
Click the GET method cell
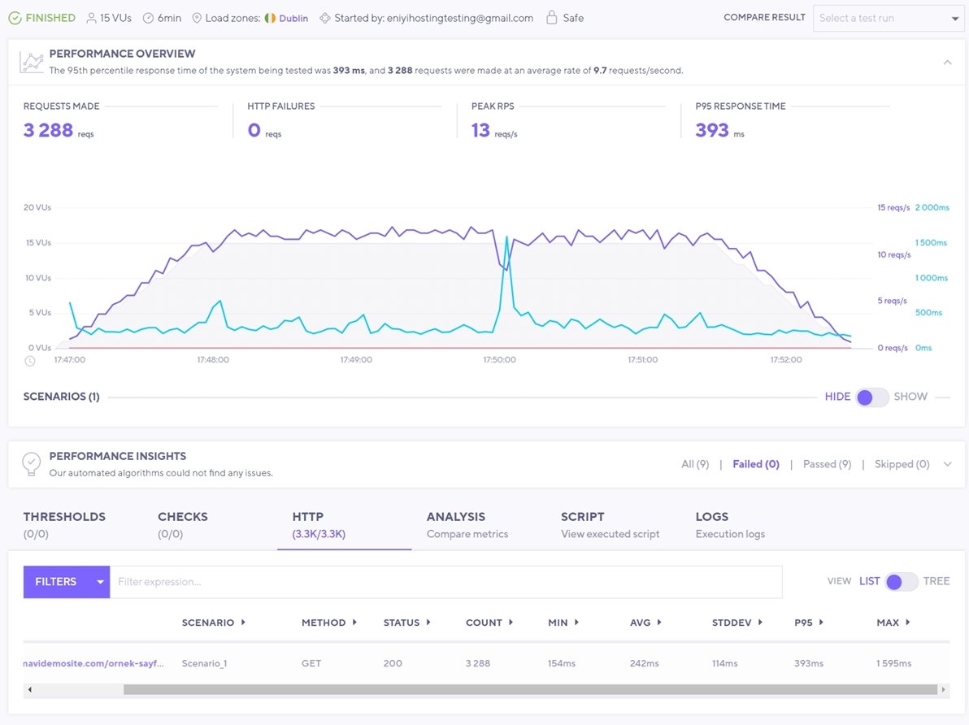point(311,663)
